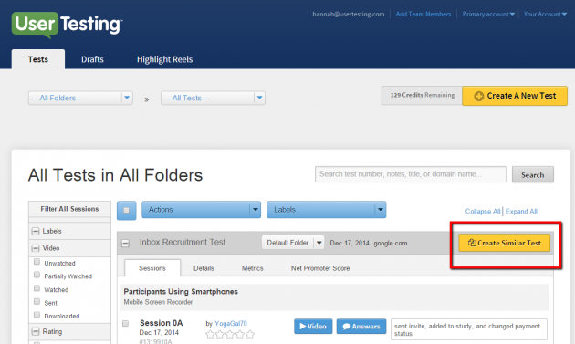
Task: Click the Collapse All link
Action: (x=483, y=212)
